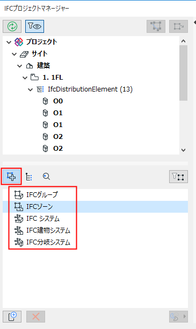Image resolution: width=196 pixels, height=329 pixels.
Task: Open the search magnifier view button
Action: click(x=46, y=177)
